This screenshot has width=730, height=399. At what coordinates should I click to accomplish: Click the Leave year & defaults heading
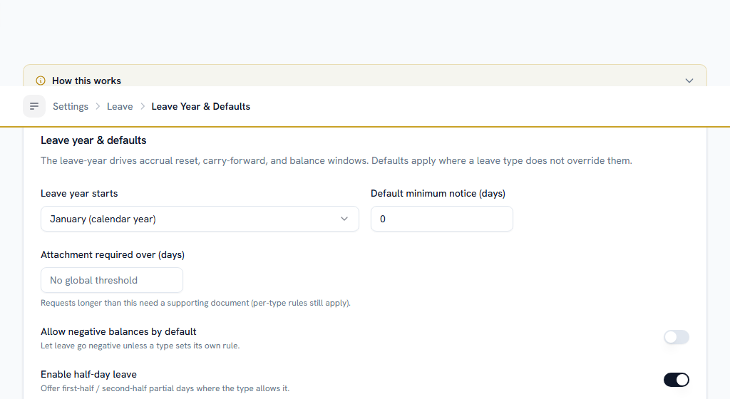coord(93,140)
